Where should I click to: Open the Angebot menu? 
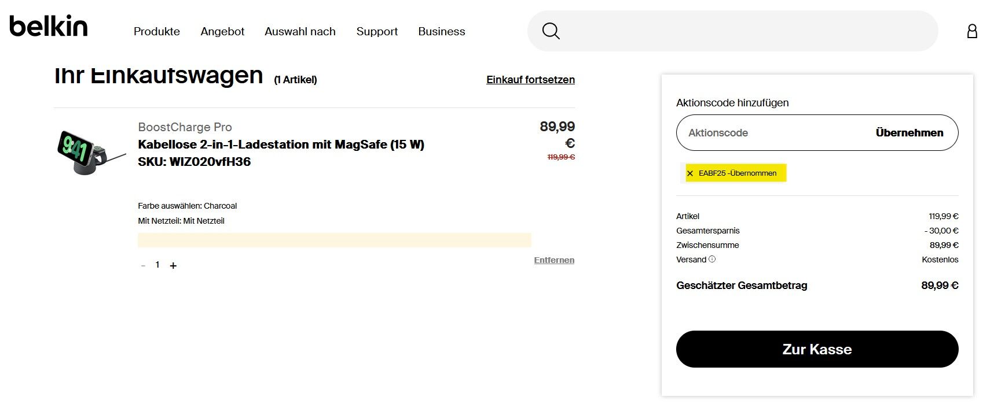tap(222, 32)
